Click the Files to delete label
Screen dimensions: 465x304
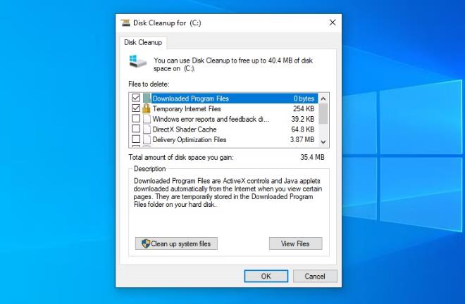[149, 84]
